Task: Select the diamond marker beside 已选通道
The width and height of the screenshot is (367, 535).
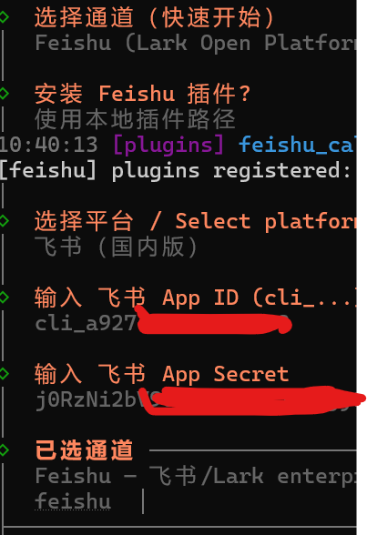Action: pos(4,450)
